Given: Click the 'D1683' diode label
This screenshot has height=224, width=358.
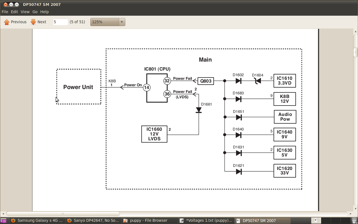Looking at the screenshot, I should pyautogui.click(x=238, y=93).
